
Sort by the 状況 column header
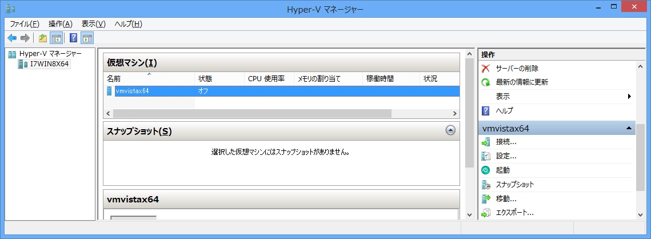(x=440, y=78)
